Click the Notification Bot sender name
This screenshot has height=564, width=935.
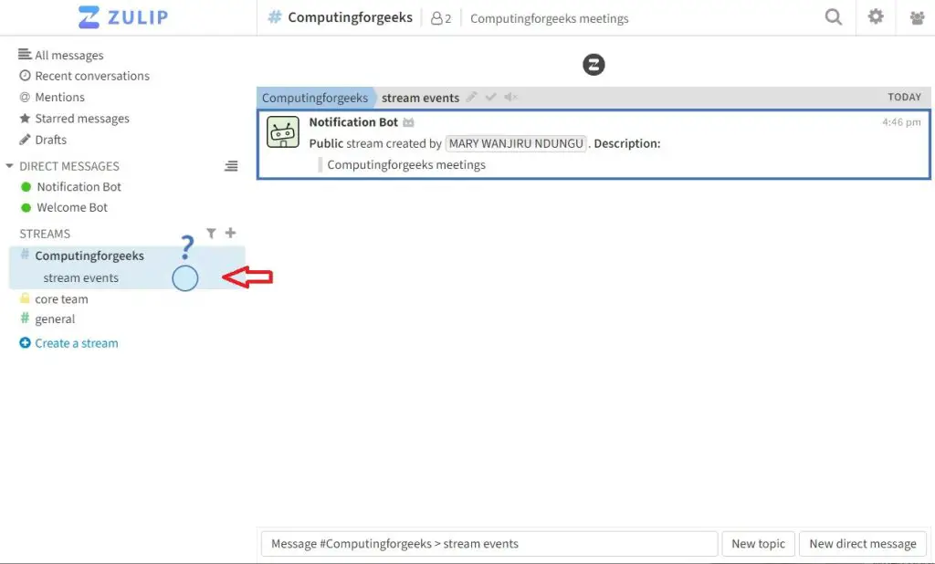click(353, 121)
